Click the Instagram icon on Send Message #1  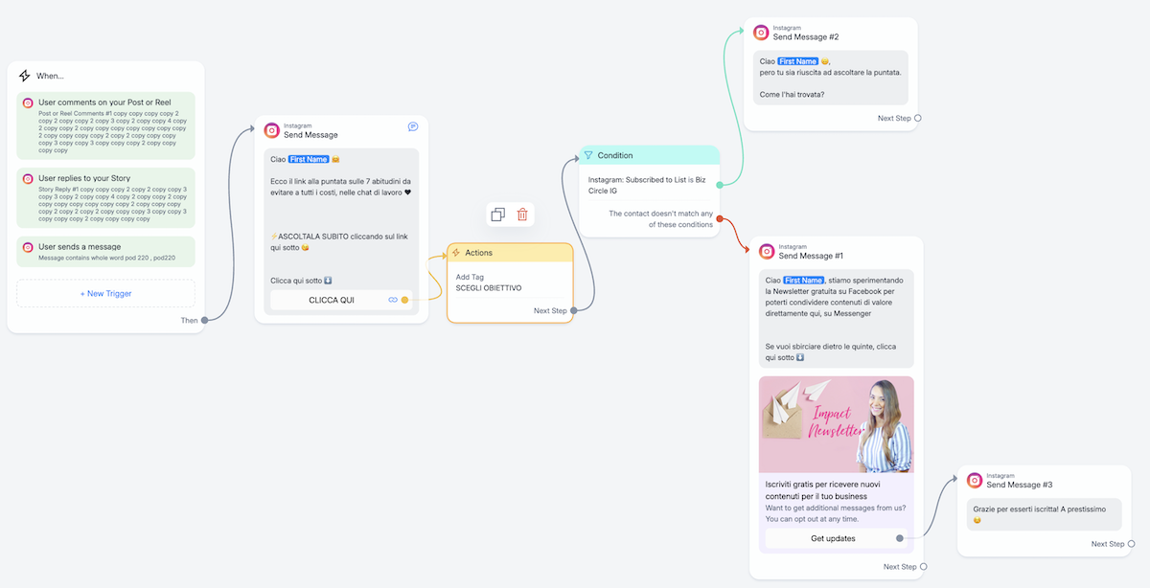(767, 252)
